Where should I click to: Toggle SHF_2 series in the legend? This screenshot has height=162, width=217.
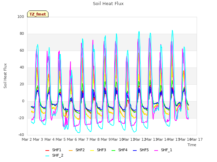54,156
